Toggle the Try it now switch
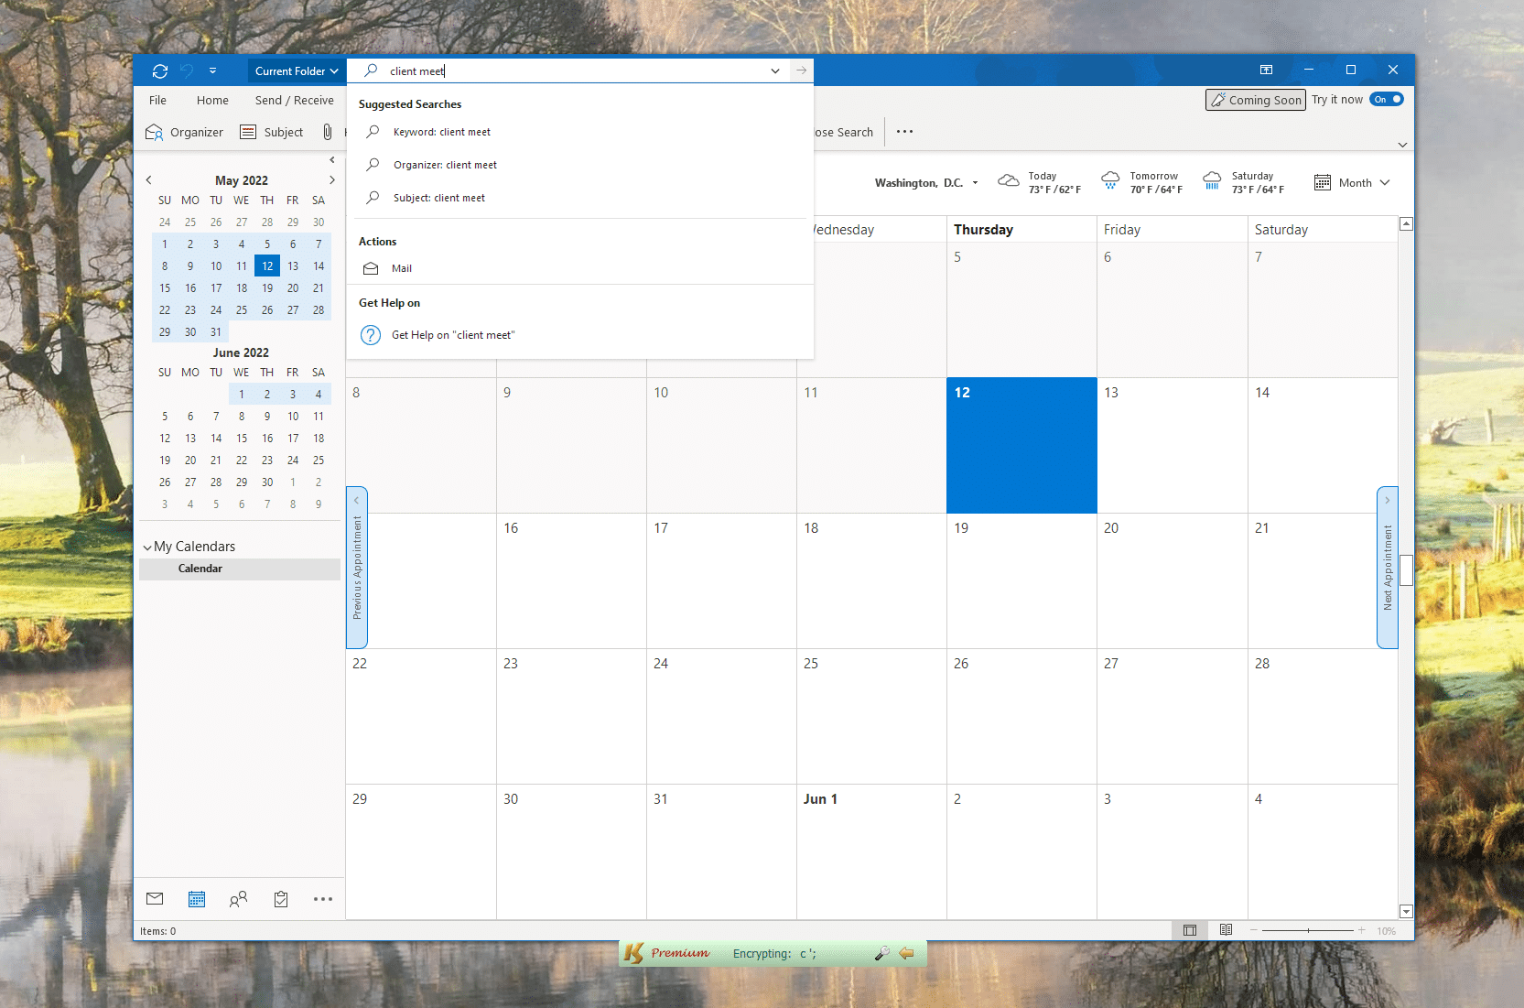The width and height of the screenshot is (1524, 1008). tap(1386, 100)
